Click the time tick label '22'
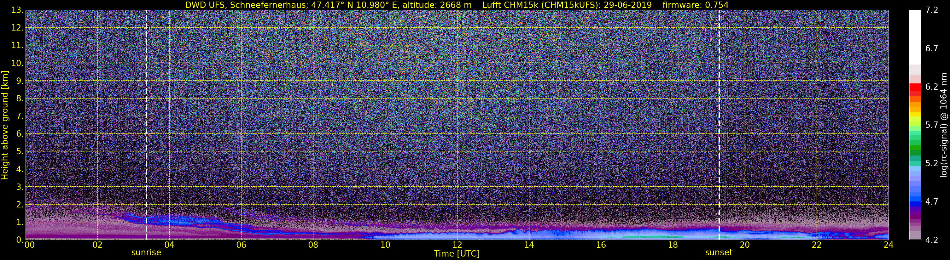This screenshot has width=950, height=260. [817, 245]
